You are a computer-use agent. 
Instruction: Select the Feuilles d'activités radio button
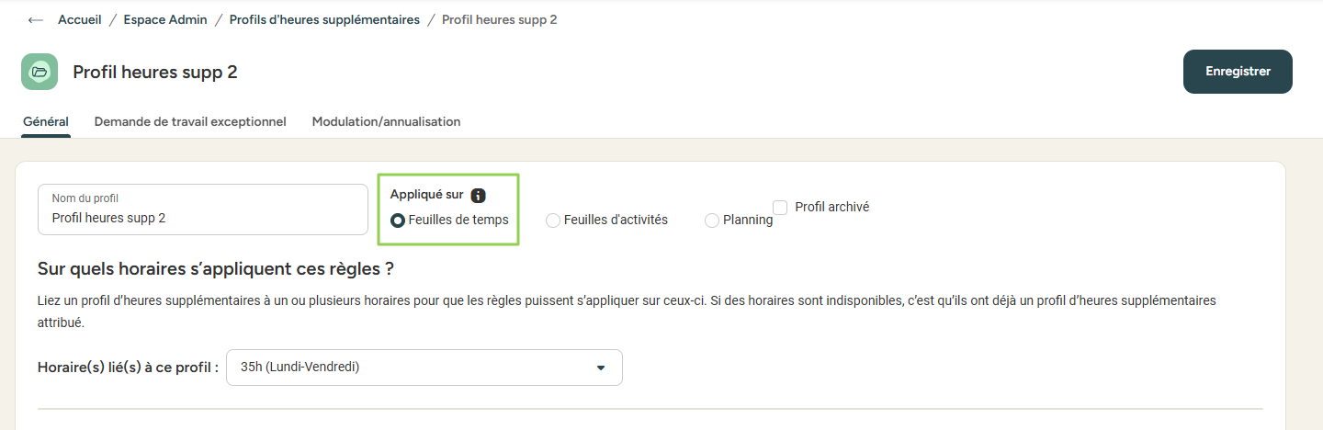pyautogui.click(x=553, y=220)
